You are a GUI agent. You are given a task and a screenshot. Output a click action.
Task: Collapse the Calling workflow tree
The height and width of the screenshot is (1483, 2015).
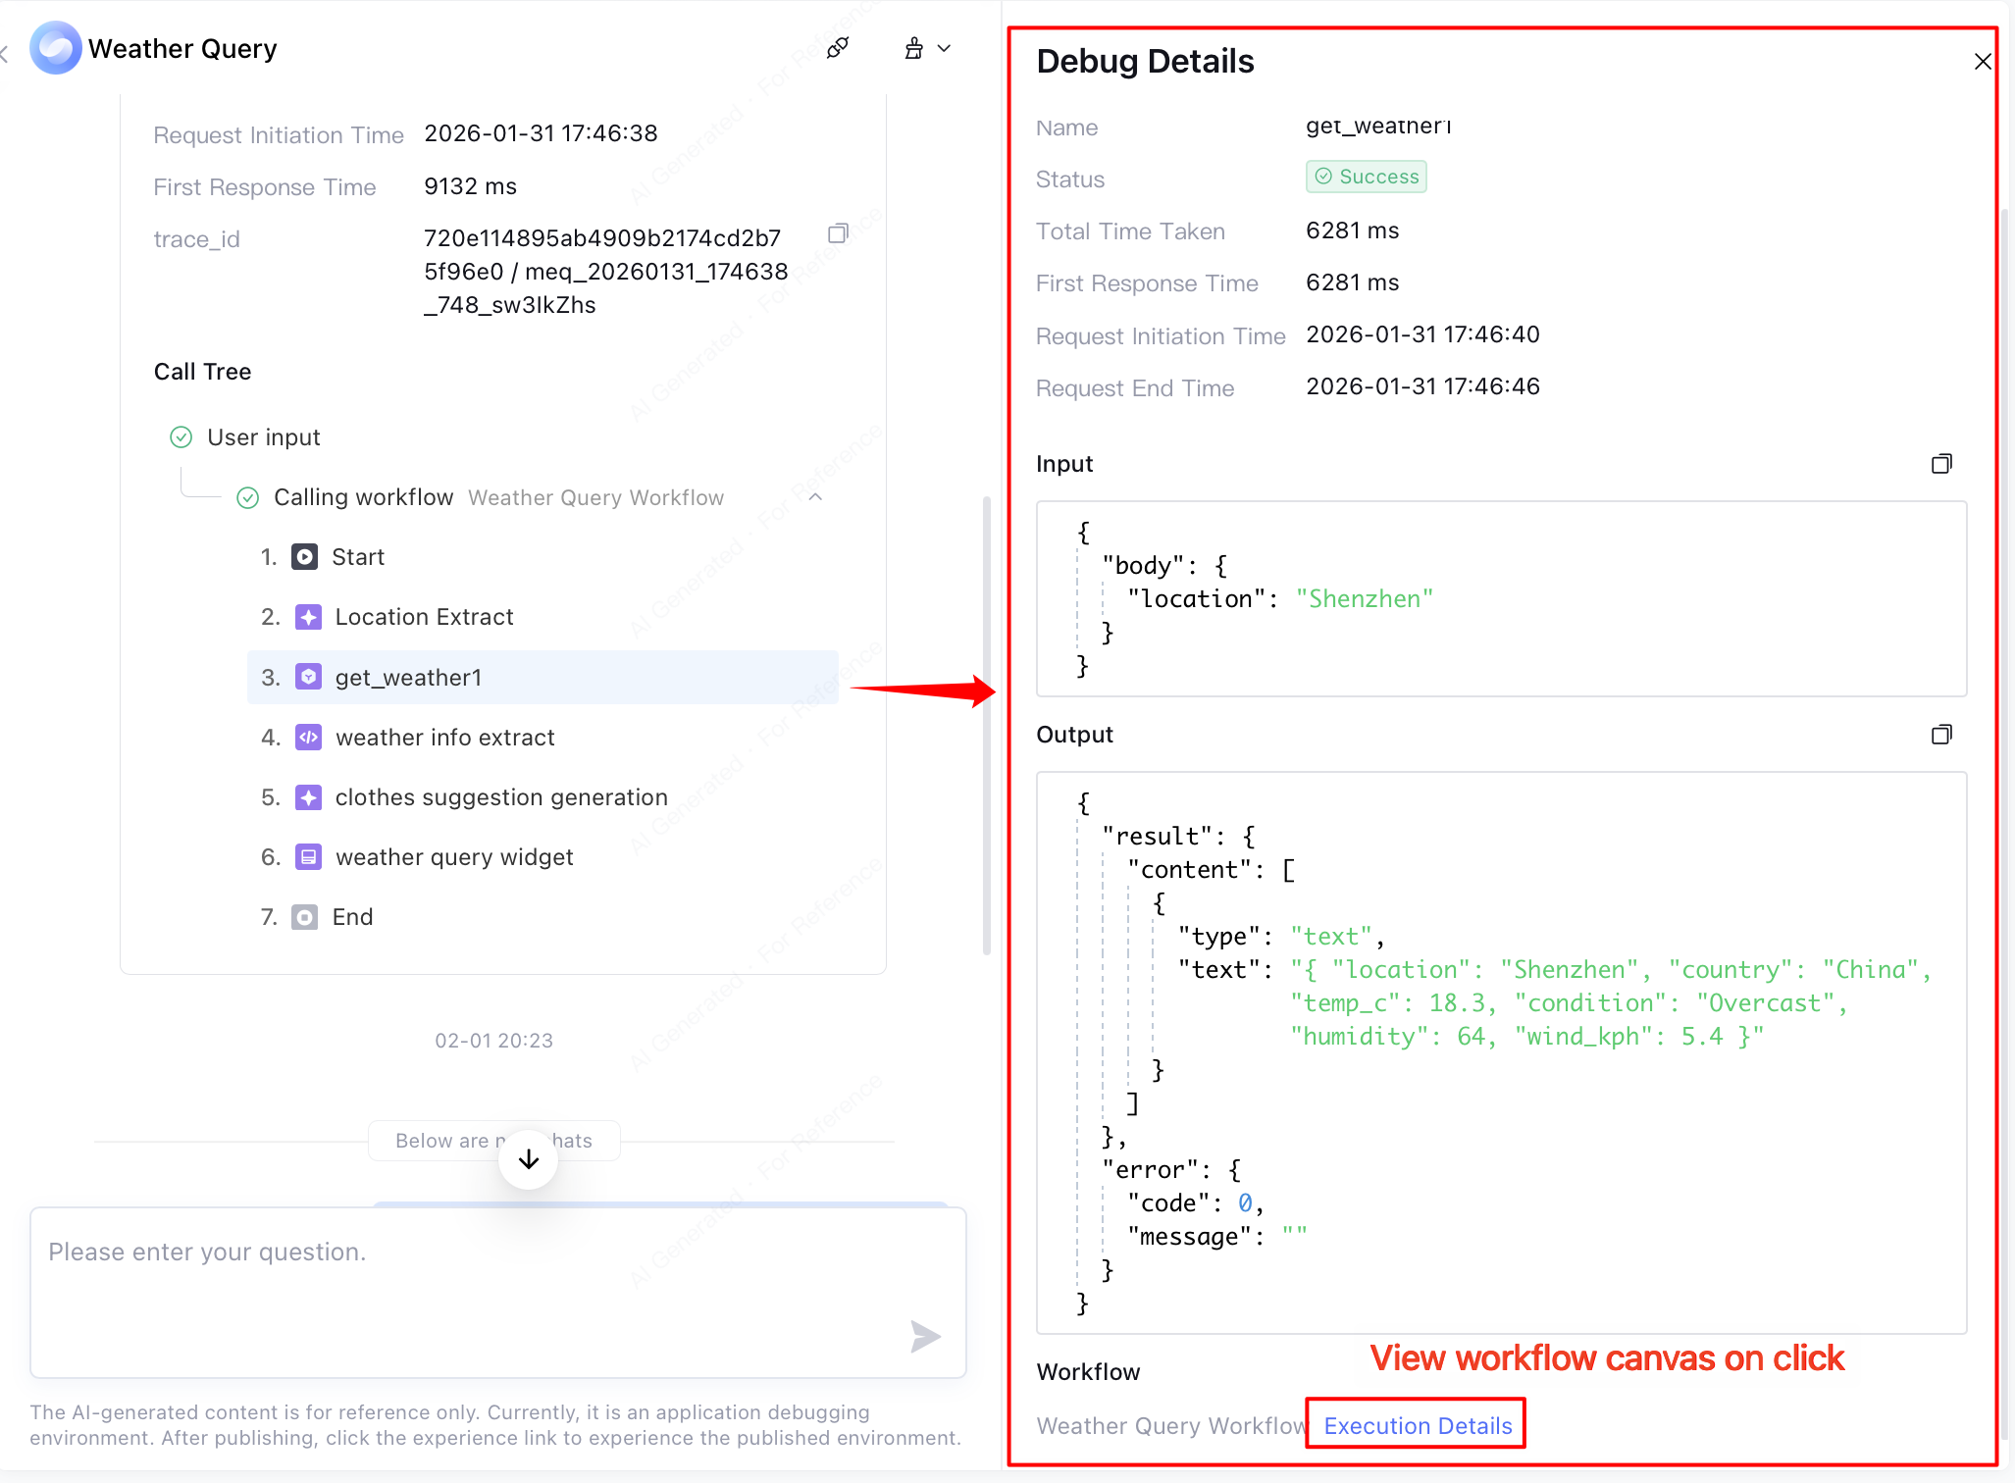coord(815,497)
